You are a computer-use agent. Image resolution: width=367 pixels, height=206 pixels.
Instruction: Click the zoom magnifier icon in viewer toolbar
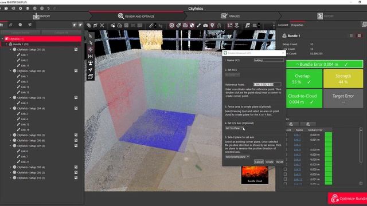(x=102, y=25)
